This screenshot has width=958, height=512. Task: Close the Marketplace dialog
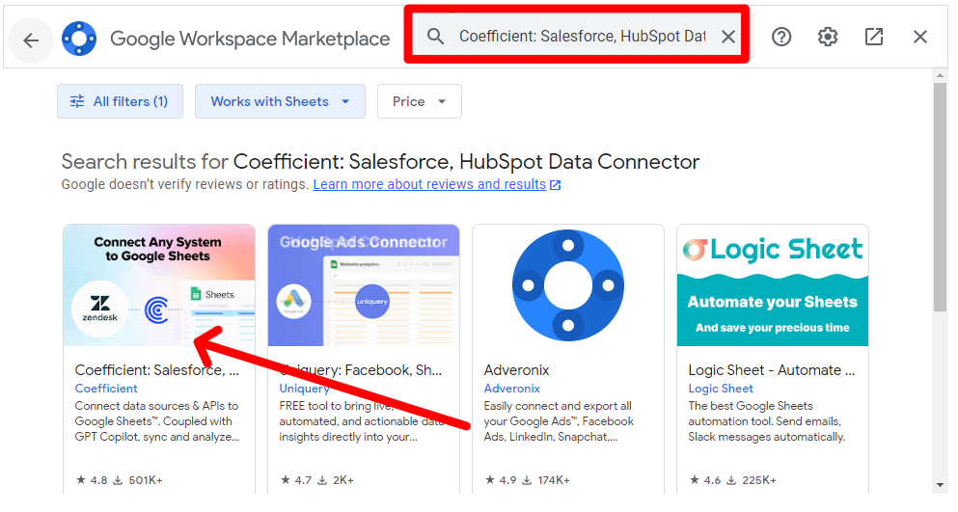[920, 37]
